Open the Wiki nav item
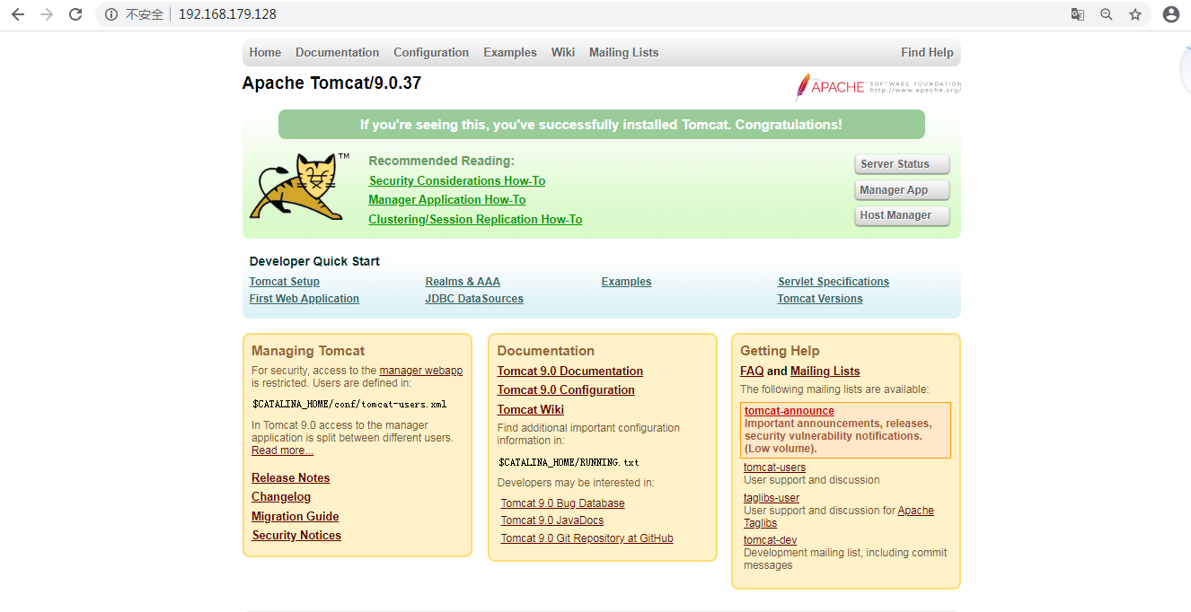The width and height of the screenshot is (1191, 612). click(x=563, y=52)
